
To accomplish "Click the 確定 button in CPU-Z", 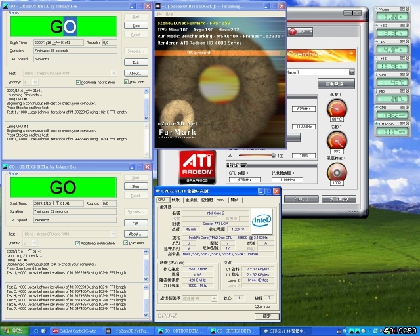I will 267,316.
